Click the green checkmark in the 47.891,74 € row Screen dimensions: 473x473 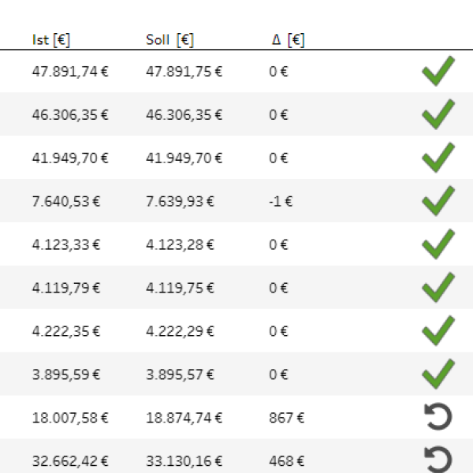pyautogui.click(x=438, y=71)
